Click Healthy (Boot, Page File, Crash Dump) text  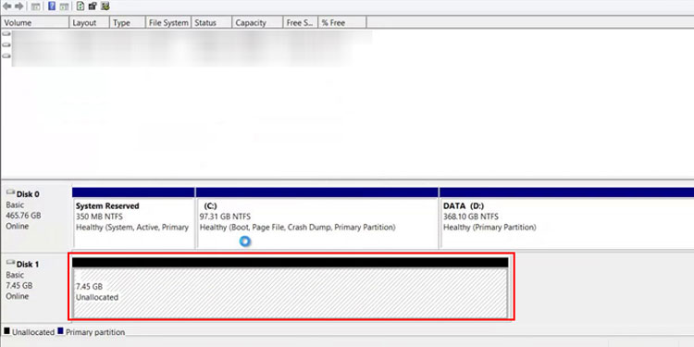[x=297, y=227]
